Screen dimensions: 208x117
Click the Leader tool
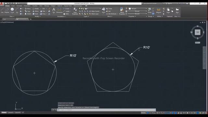point(66,11)
